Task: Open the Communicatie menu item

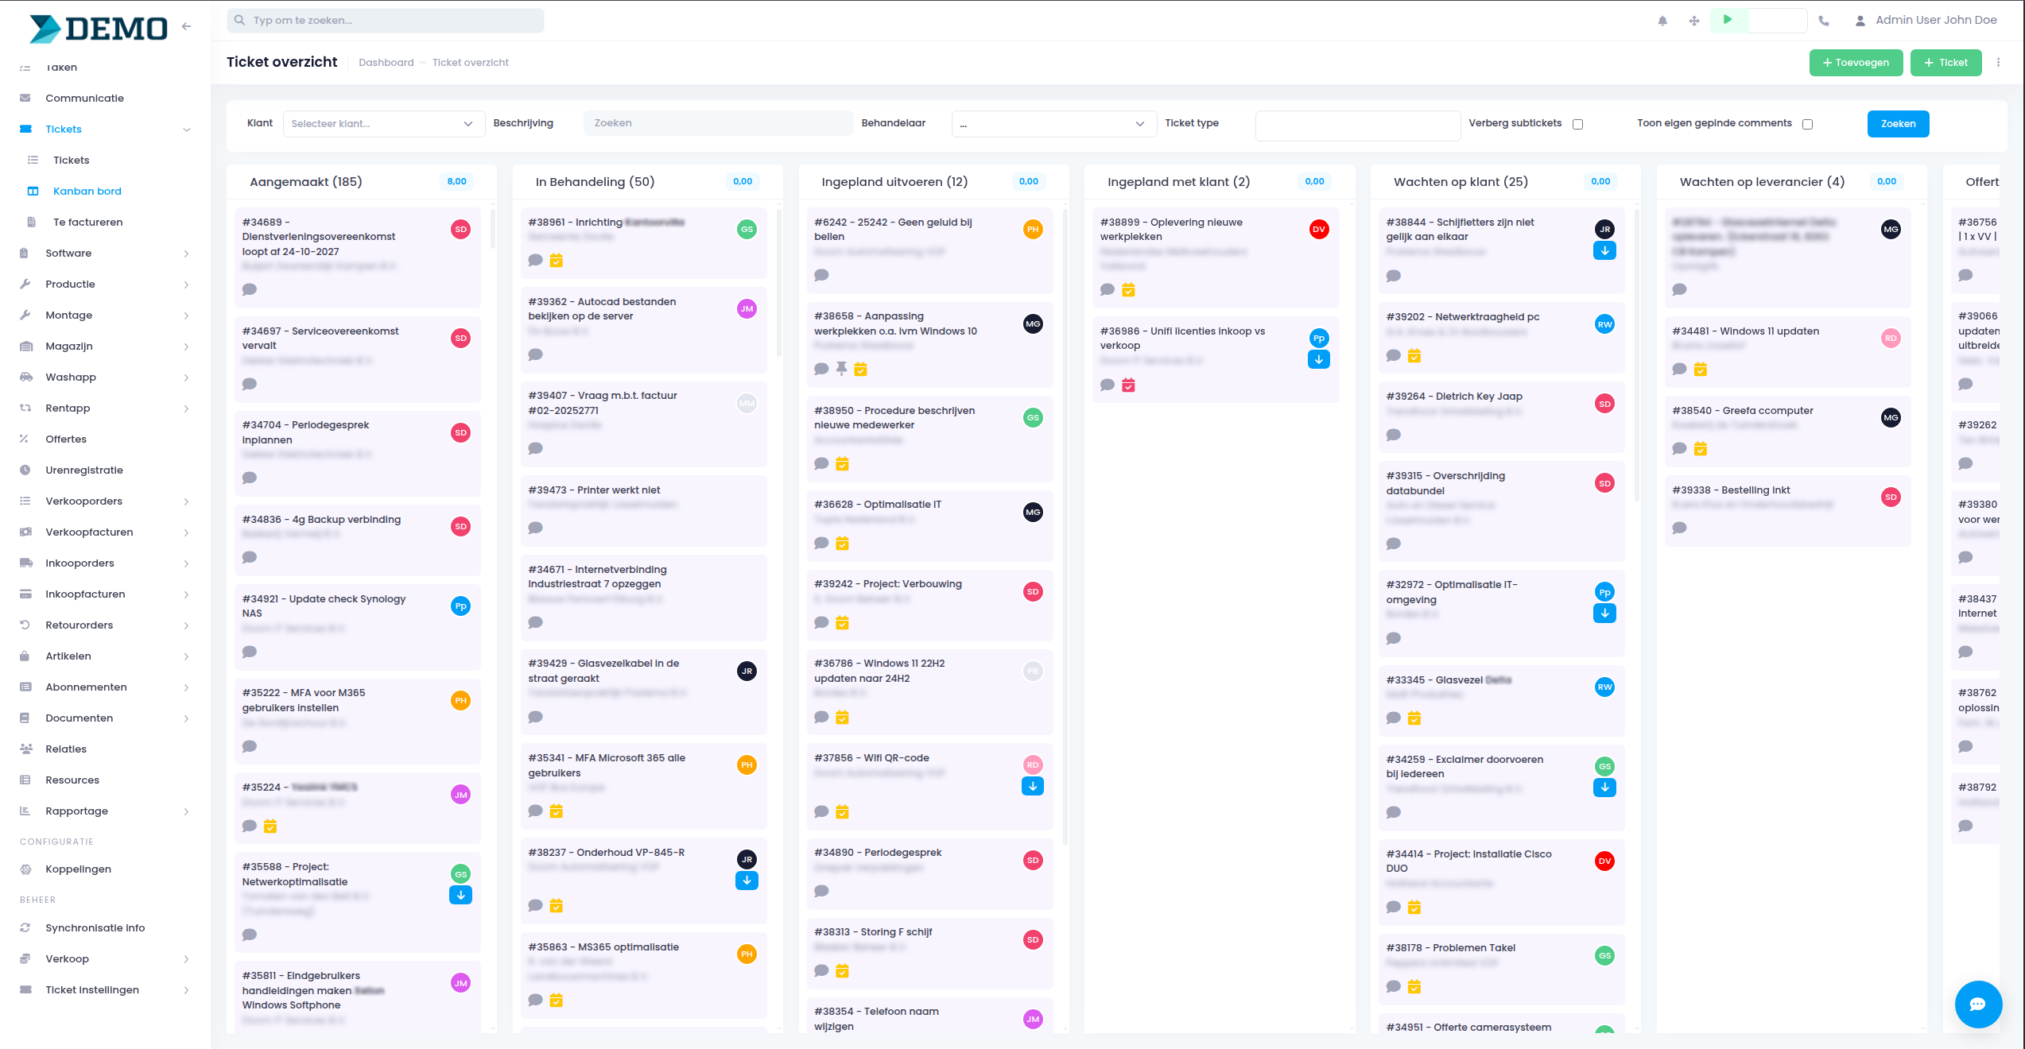Action: pyautogui.click(x=84, y=99)
